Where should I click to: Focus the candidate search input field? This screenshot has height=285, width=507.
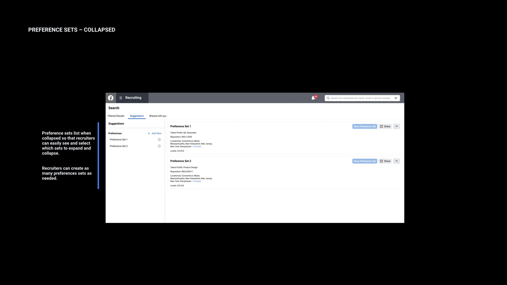click(360, 98)
